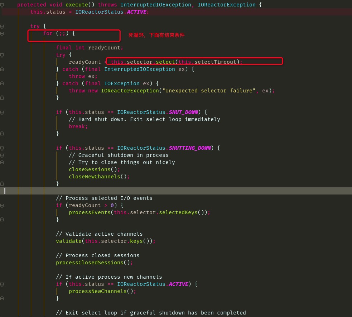The width and height of the screenshot is (352, 317).
Task: Collapse the SHUT_DOWN if block
Action: (x=2, y=112)
